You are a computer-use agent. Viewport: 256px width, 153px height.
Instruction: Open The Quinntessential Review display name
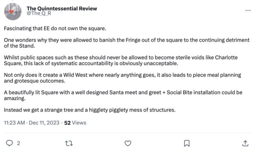62,8
